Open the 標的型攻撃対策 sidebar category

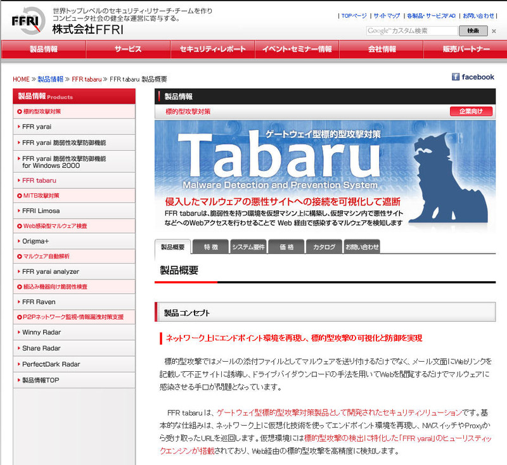pyautogui.click(x=42, y=111)
